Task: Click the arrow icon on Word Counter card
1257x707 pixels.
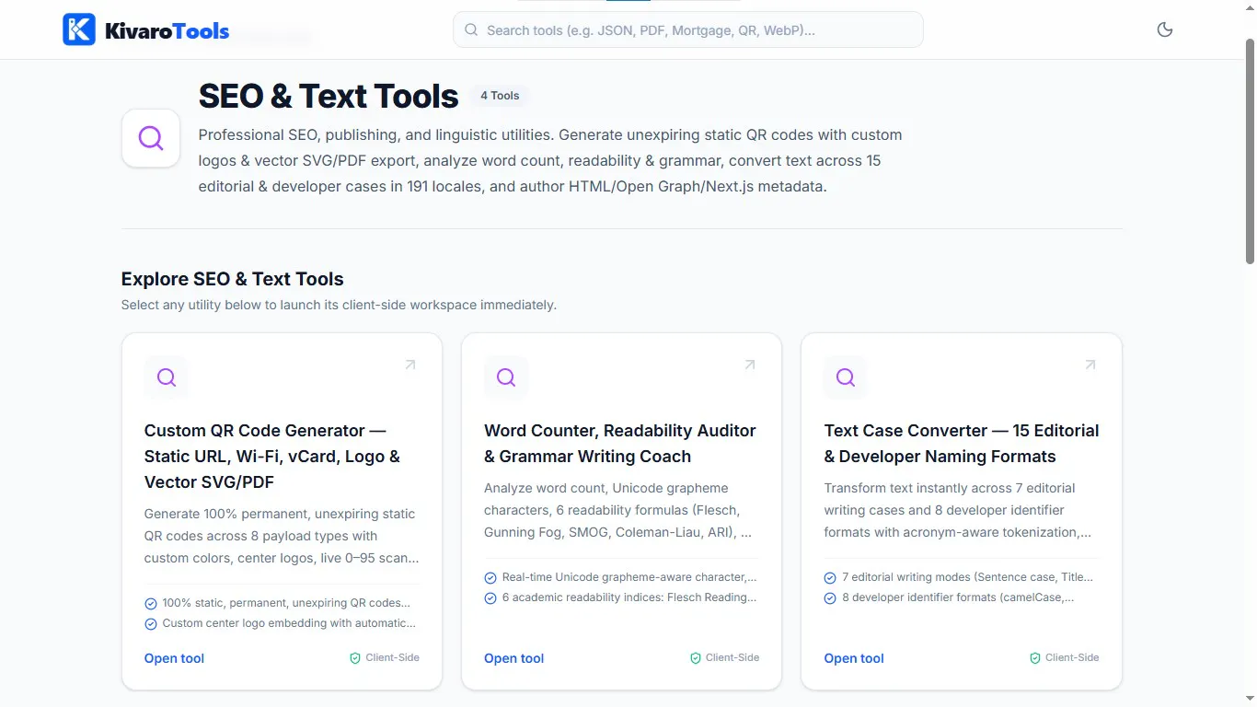Action: [x=750, y=365]
